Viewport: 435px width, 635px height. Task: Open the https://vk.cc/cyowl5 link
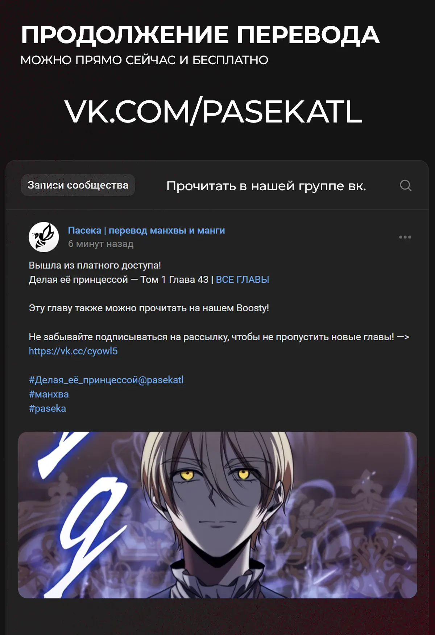point(73,351)
